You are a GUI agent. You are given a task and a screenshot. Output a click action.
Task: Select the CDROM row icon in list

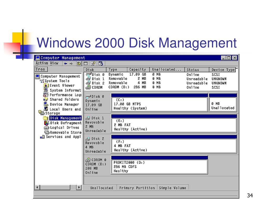point(88,87)
